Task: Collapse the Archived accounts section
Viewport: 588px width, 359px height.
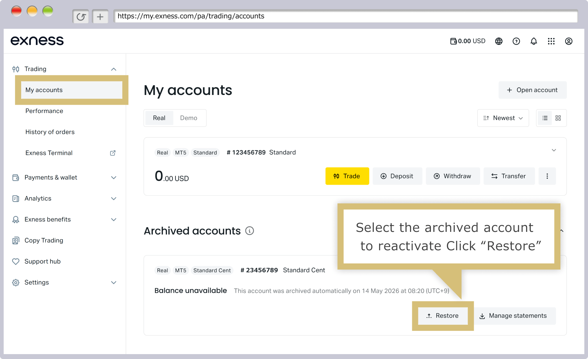Action: coord(562,231)
